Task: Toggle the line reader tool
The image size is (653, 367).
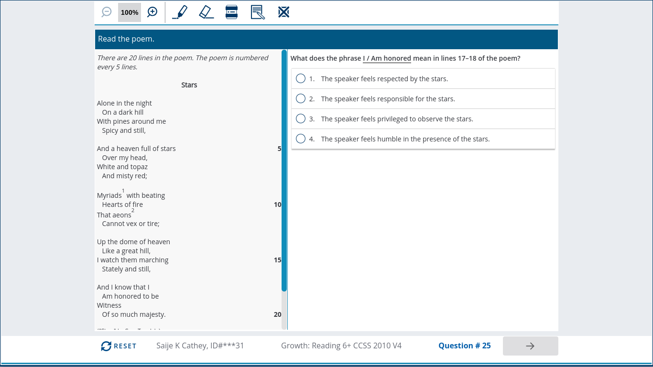Action: (x=232, y=12)
